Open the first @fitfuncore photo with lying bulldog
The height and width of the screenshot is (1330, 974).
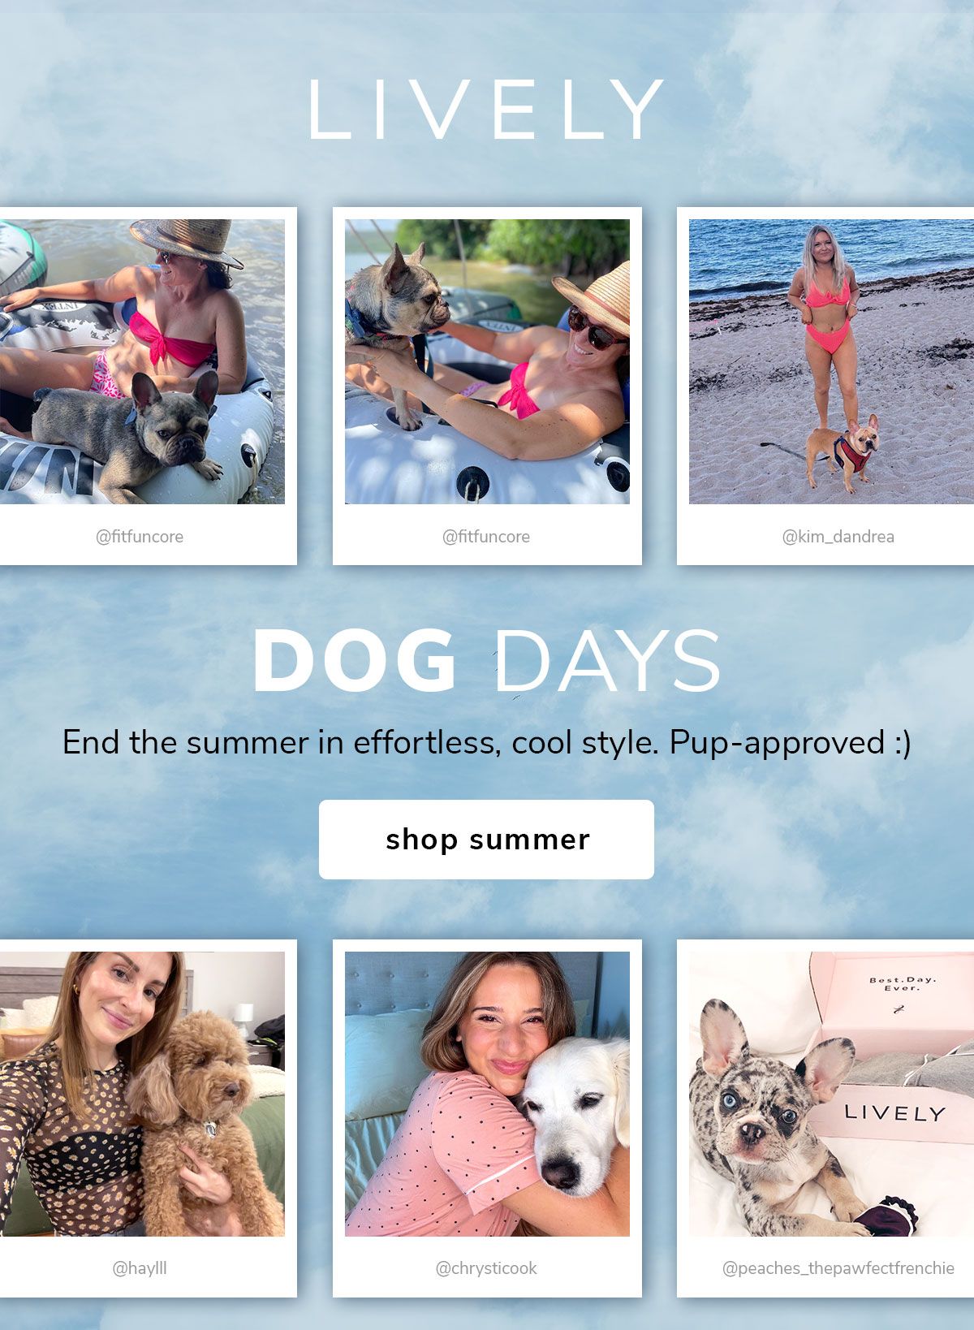point(142,361)
